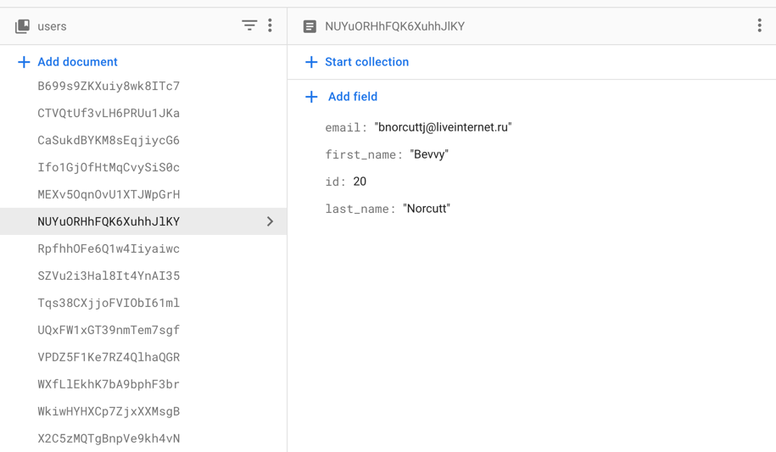Click the last_name value Norcutt
Screen dimensions: 776x452
426,209
